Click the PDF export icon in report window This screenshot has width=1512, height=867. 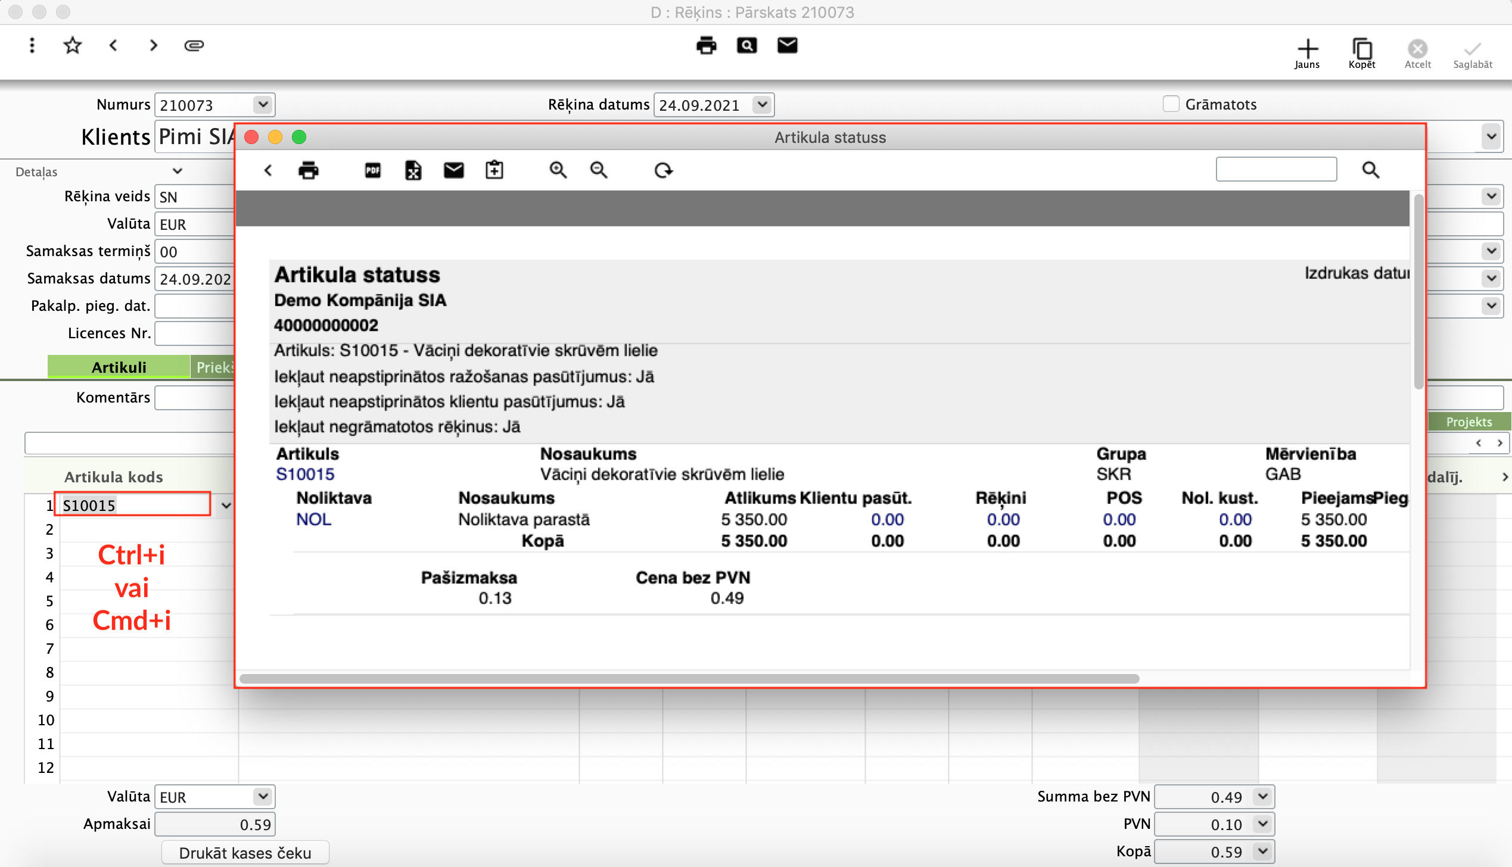click(x=373, y=170)
